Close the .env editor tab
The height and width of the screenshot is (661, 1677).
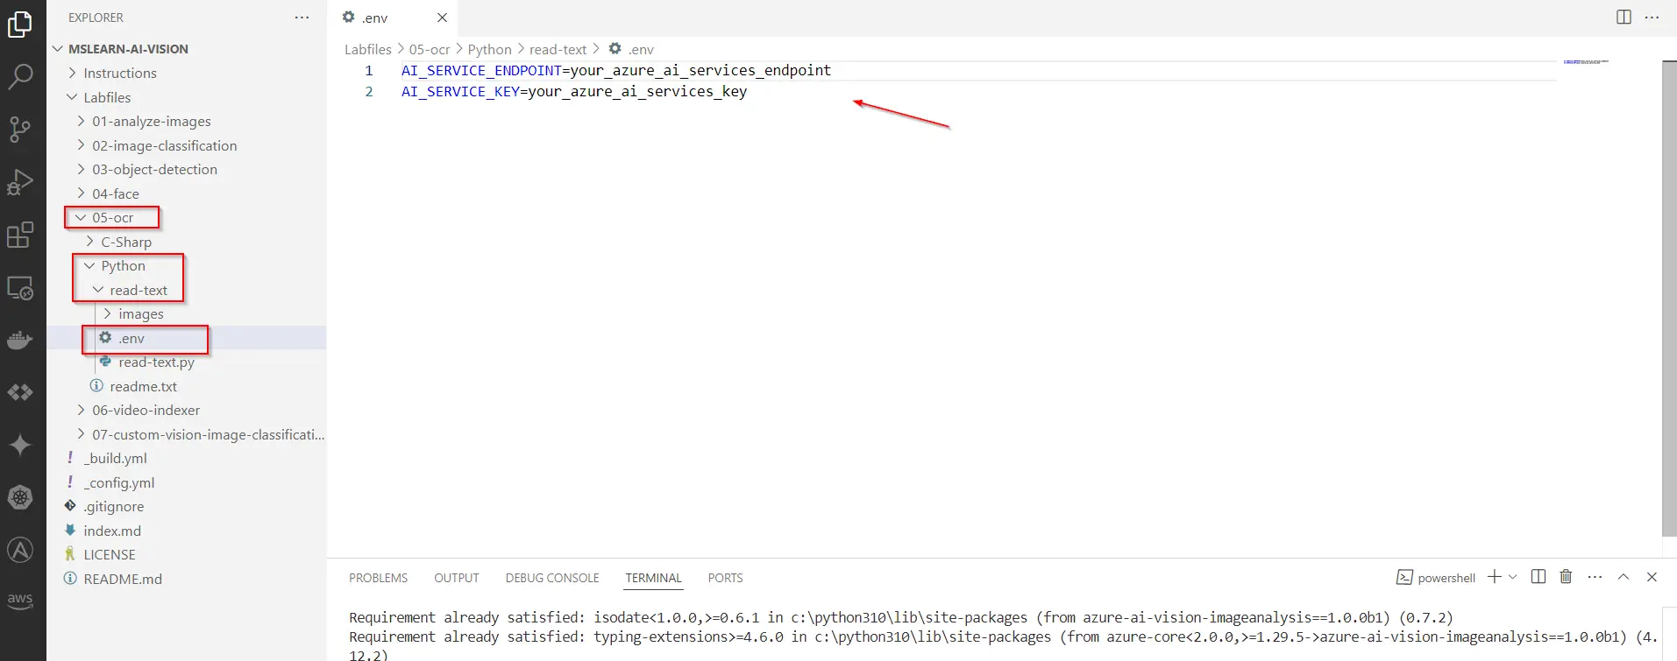point(442,18)
